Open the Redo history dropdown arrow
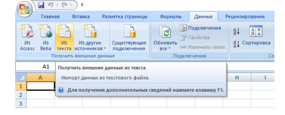Viewport: 285px width, 115px height. 71,5
